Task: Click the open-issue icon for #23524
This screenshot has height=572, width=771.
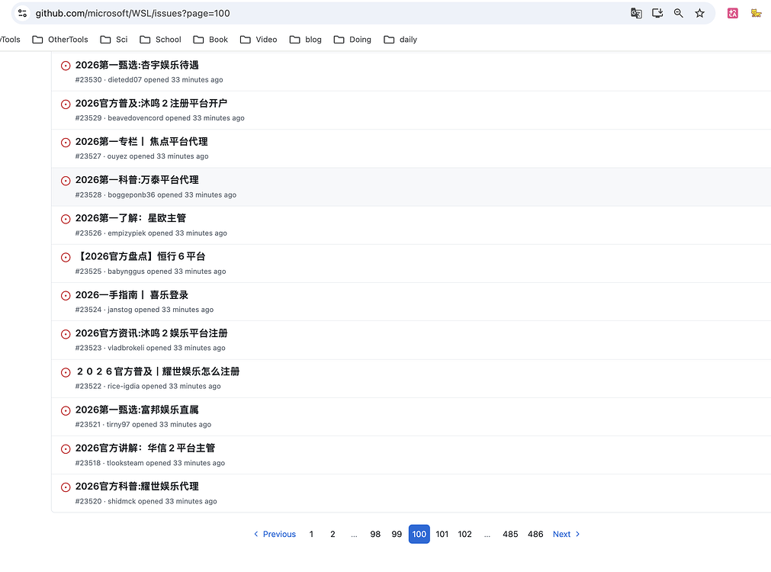Action: coord(66,296)
